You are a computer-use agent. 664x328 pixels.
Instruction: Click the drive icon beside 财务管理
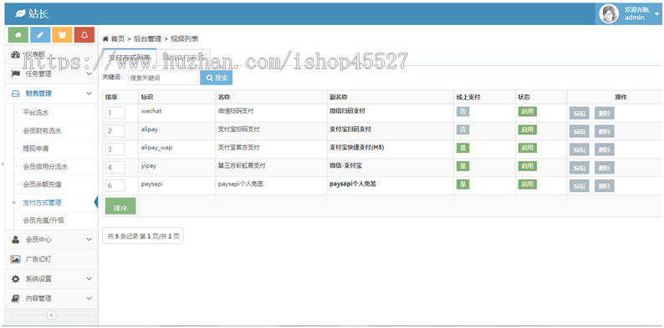tap(15, 93)
